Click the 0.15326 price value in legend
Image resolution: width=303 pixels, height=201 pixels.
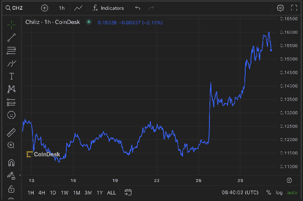point(107,23)
